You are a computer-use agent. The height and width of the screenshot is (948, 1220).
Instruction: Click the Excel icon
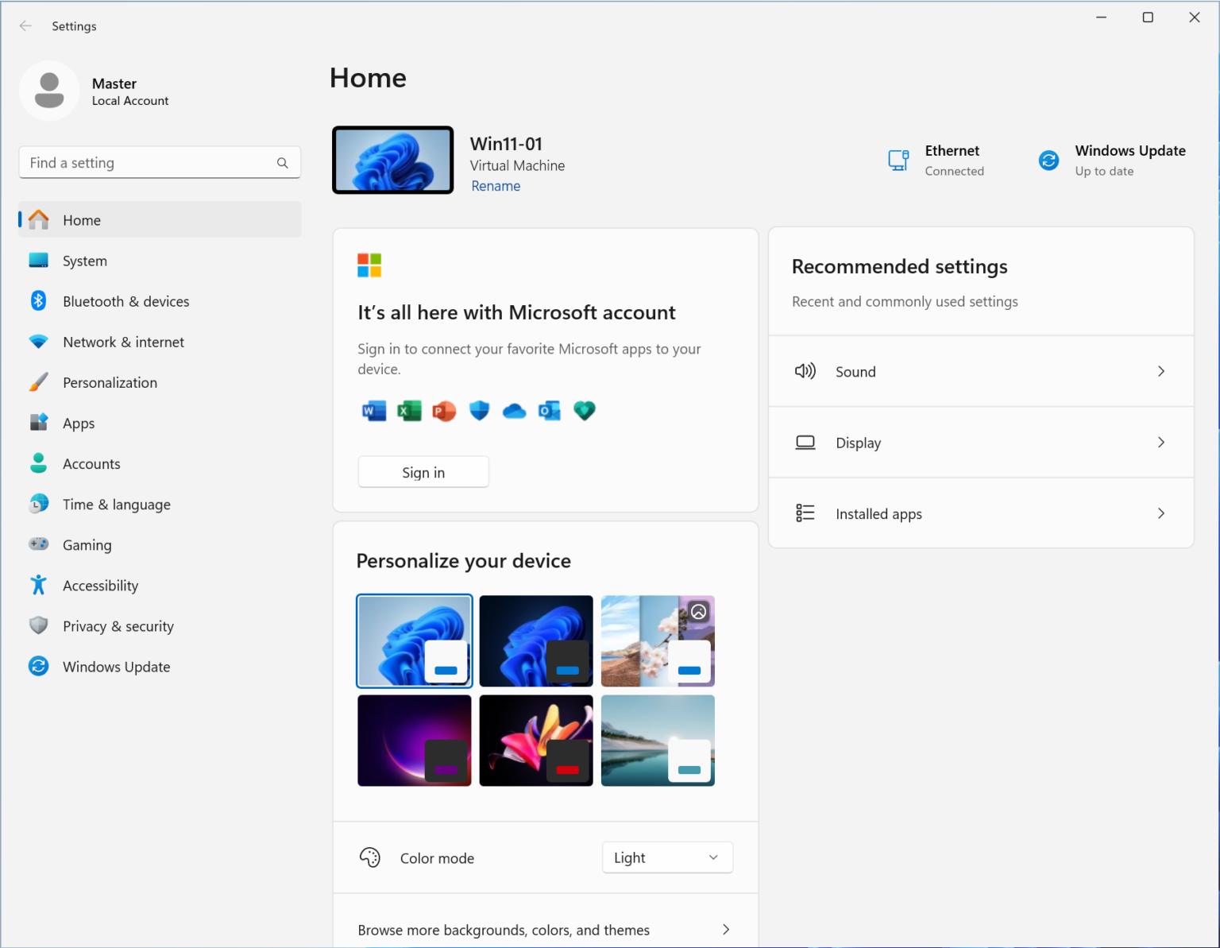tap(409, 411)
